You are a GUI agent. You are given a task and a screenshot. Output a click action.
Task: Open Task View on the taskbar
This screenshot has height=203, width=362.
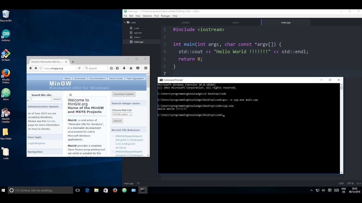tap(77, 190)
